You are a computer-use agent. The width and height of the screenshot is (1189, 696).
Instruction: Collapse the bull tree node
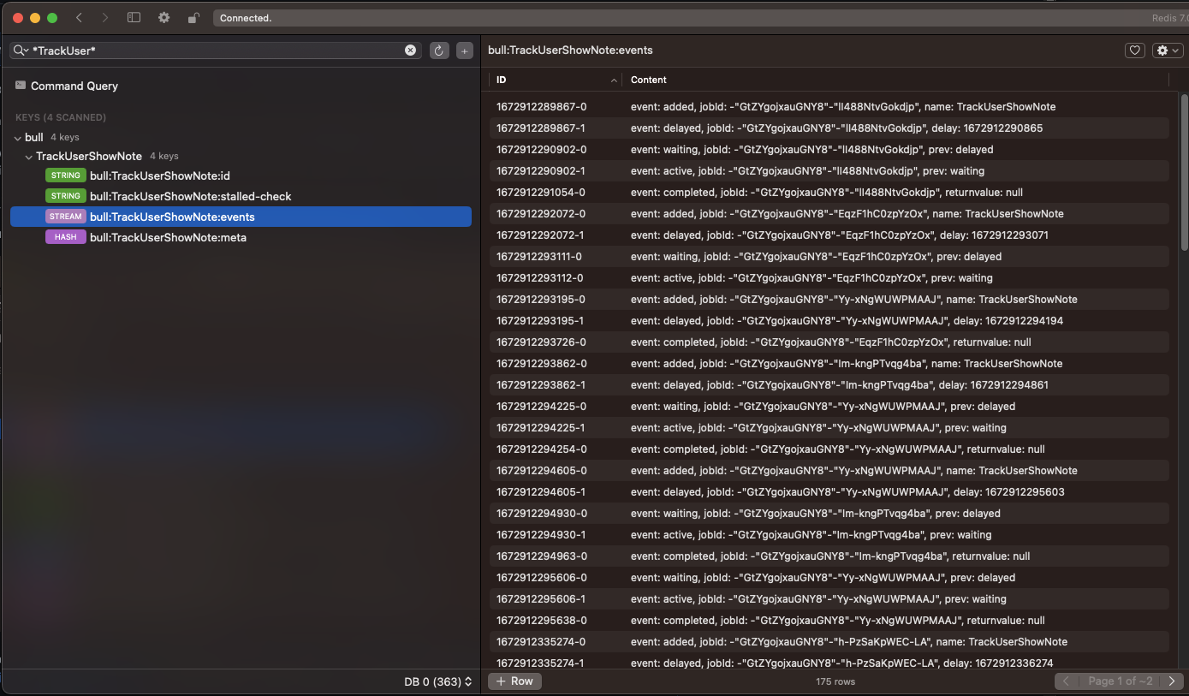17,137
